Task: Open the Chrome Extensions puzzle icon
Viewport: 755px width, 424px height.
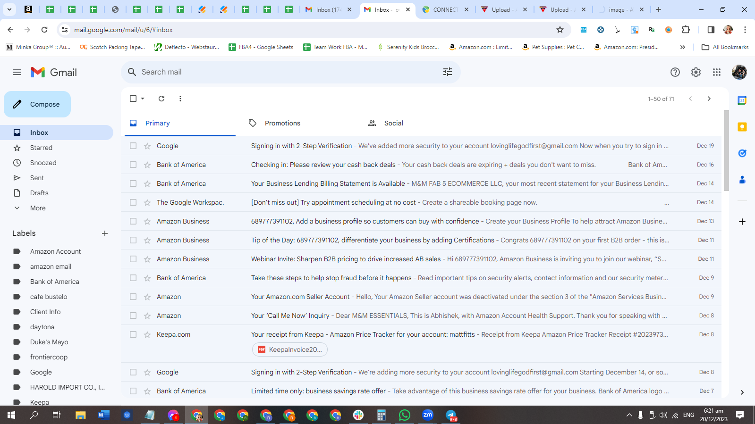Action: click(686, 30)
